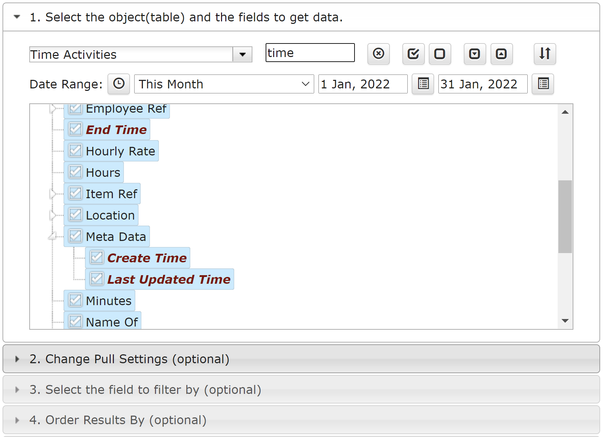Screen dimensions: 603x437
Task: Click the clock icon beside Date Range
Action: (x=119, y=84)
